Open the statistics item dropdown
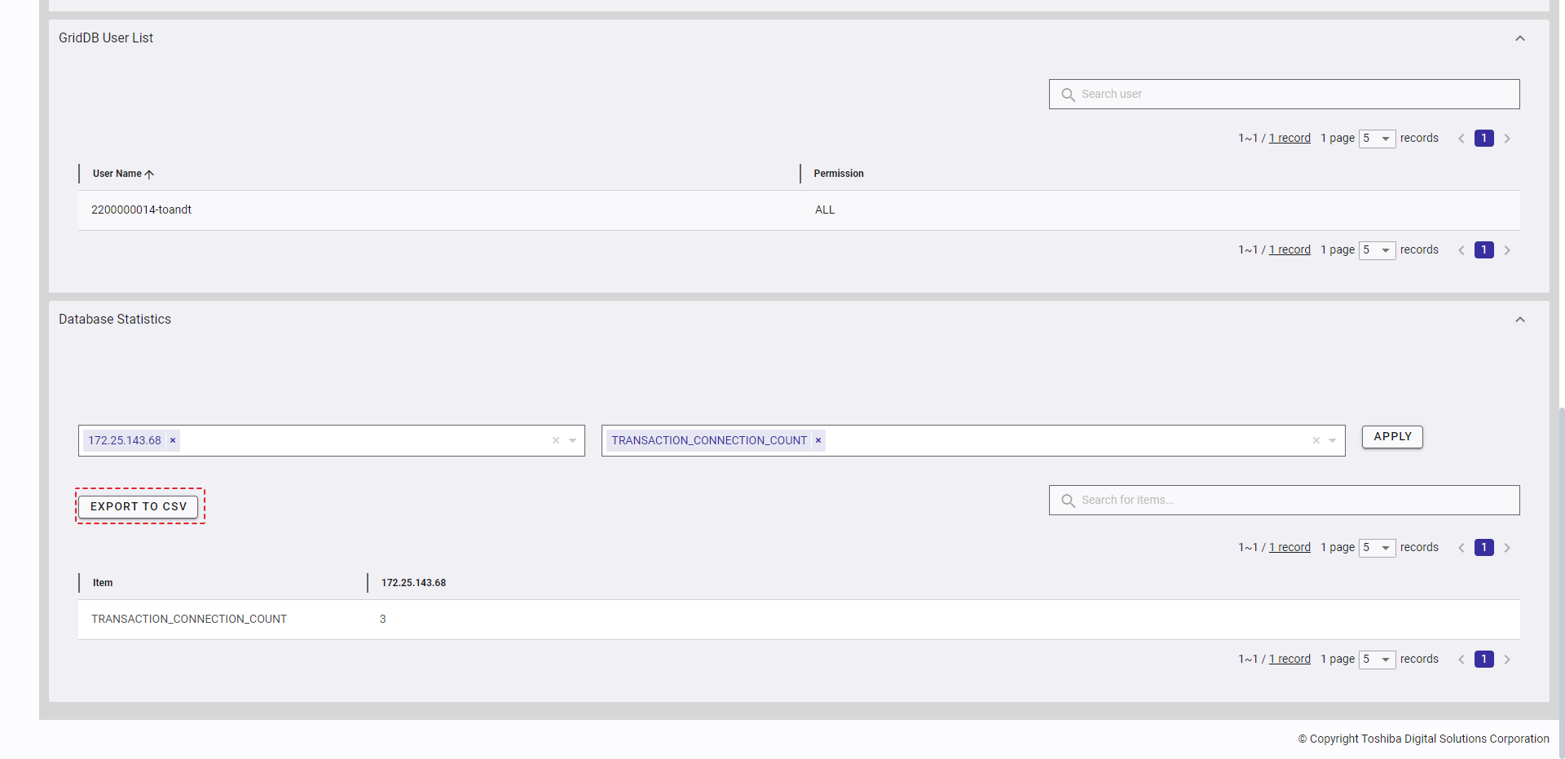 [x=1333, y=440]
